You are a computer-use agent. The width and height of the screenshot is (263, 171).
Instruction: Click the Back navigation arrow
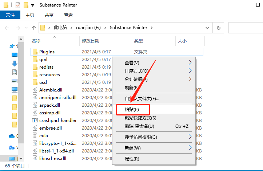click(7, 28)
